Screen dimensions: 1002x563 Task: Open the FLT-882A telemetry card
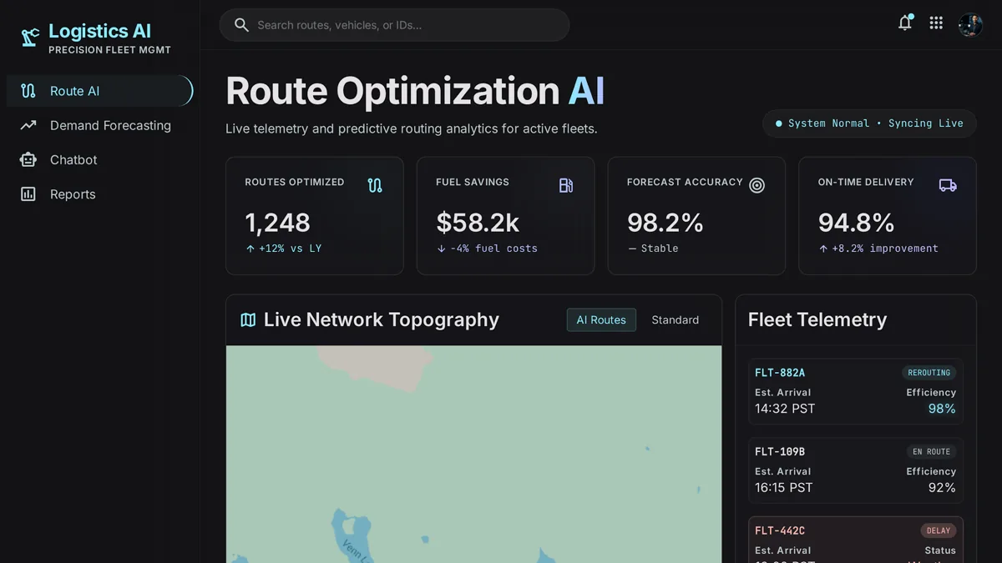tap(856, 392)
